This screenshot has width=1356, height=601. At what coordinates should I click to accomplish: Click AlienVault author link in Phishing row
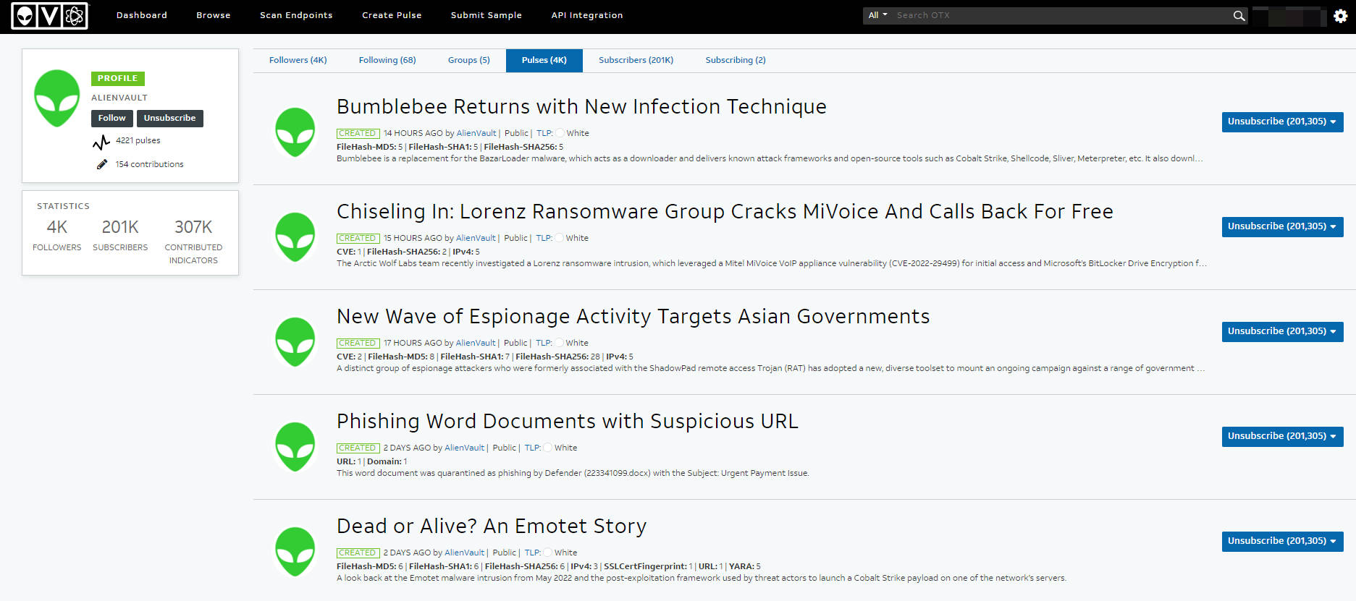pos(464,448)
